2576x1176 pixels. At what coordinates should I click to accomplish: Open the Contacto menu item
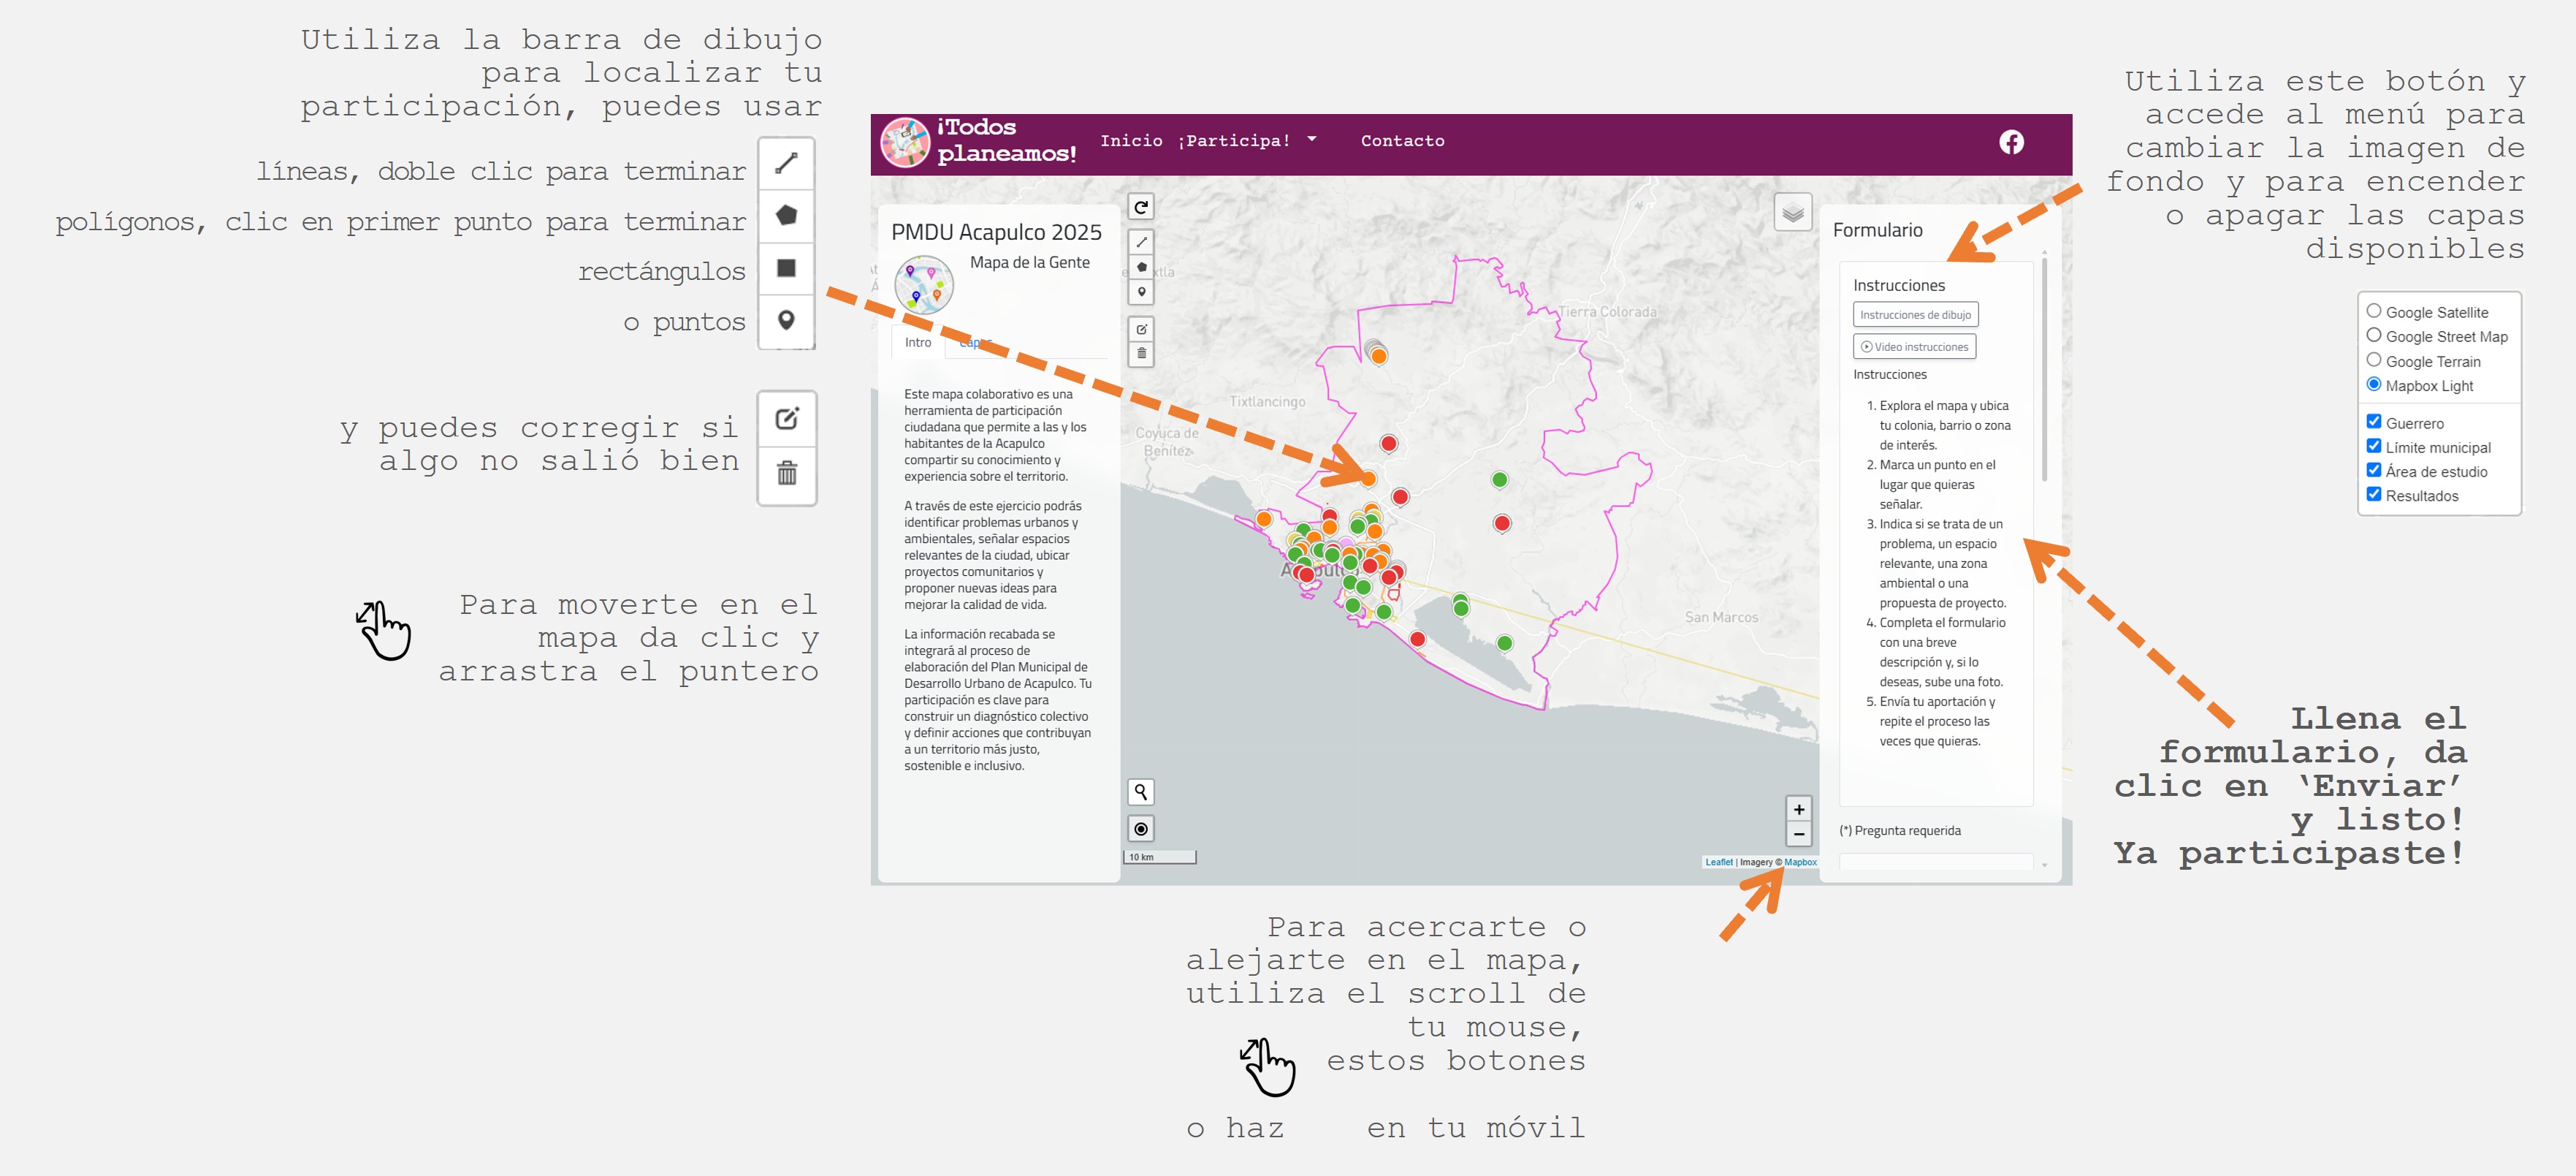(1402, 141)
